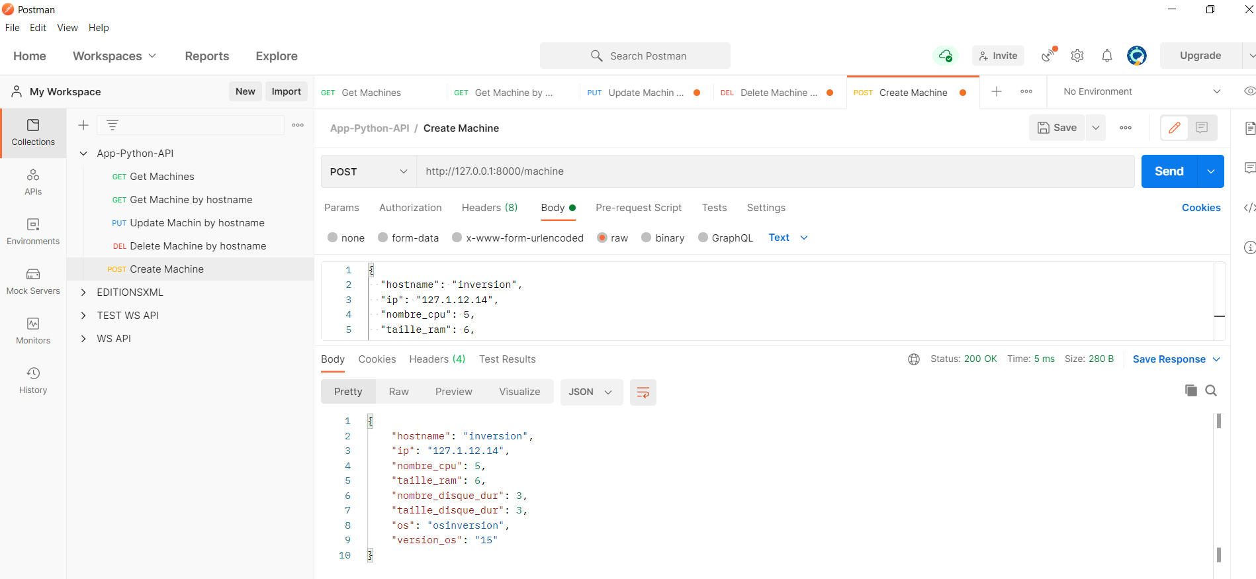Switch to the Authorization tab
The image size is (1256, 579).
(410, 208)
